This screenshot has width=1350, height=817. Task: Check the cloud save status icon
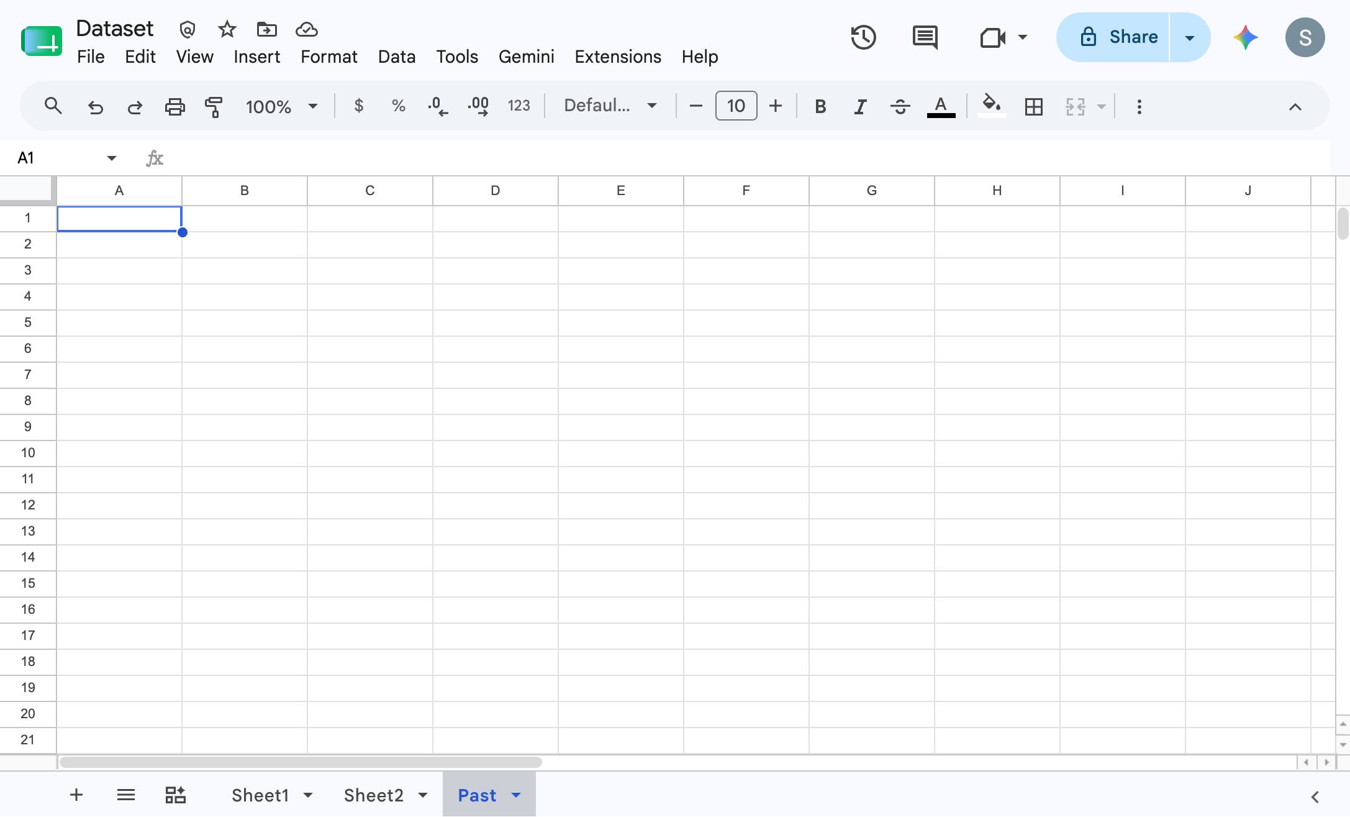coord(307,29)
